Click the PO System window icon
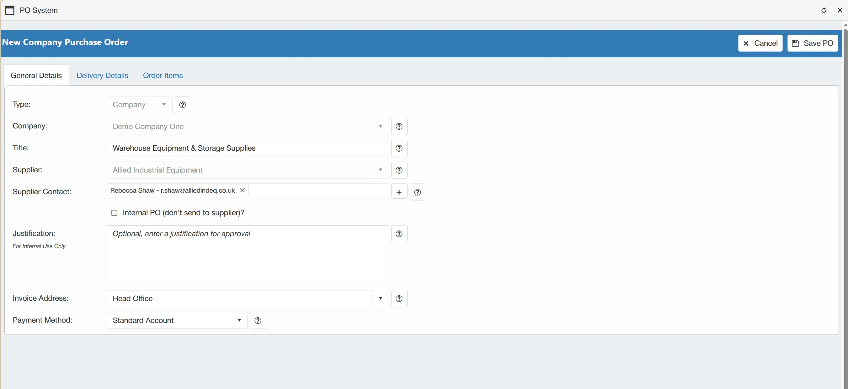 (9, 10)
